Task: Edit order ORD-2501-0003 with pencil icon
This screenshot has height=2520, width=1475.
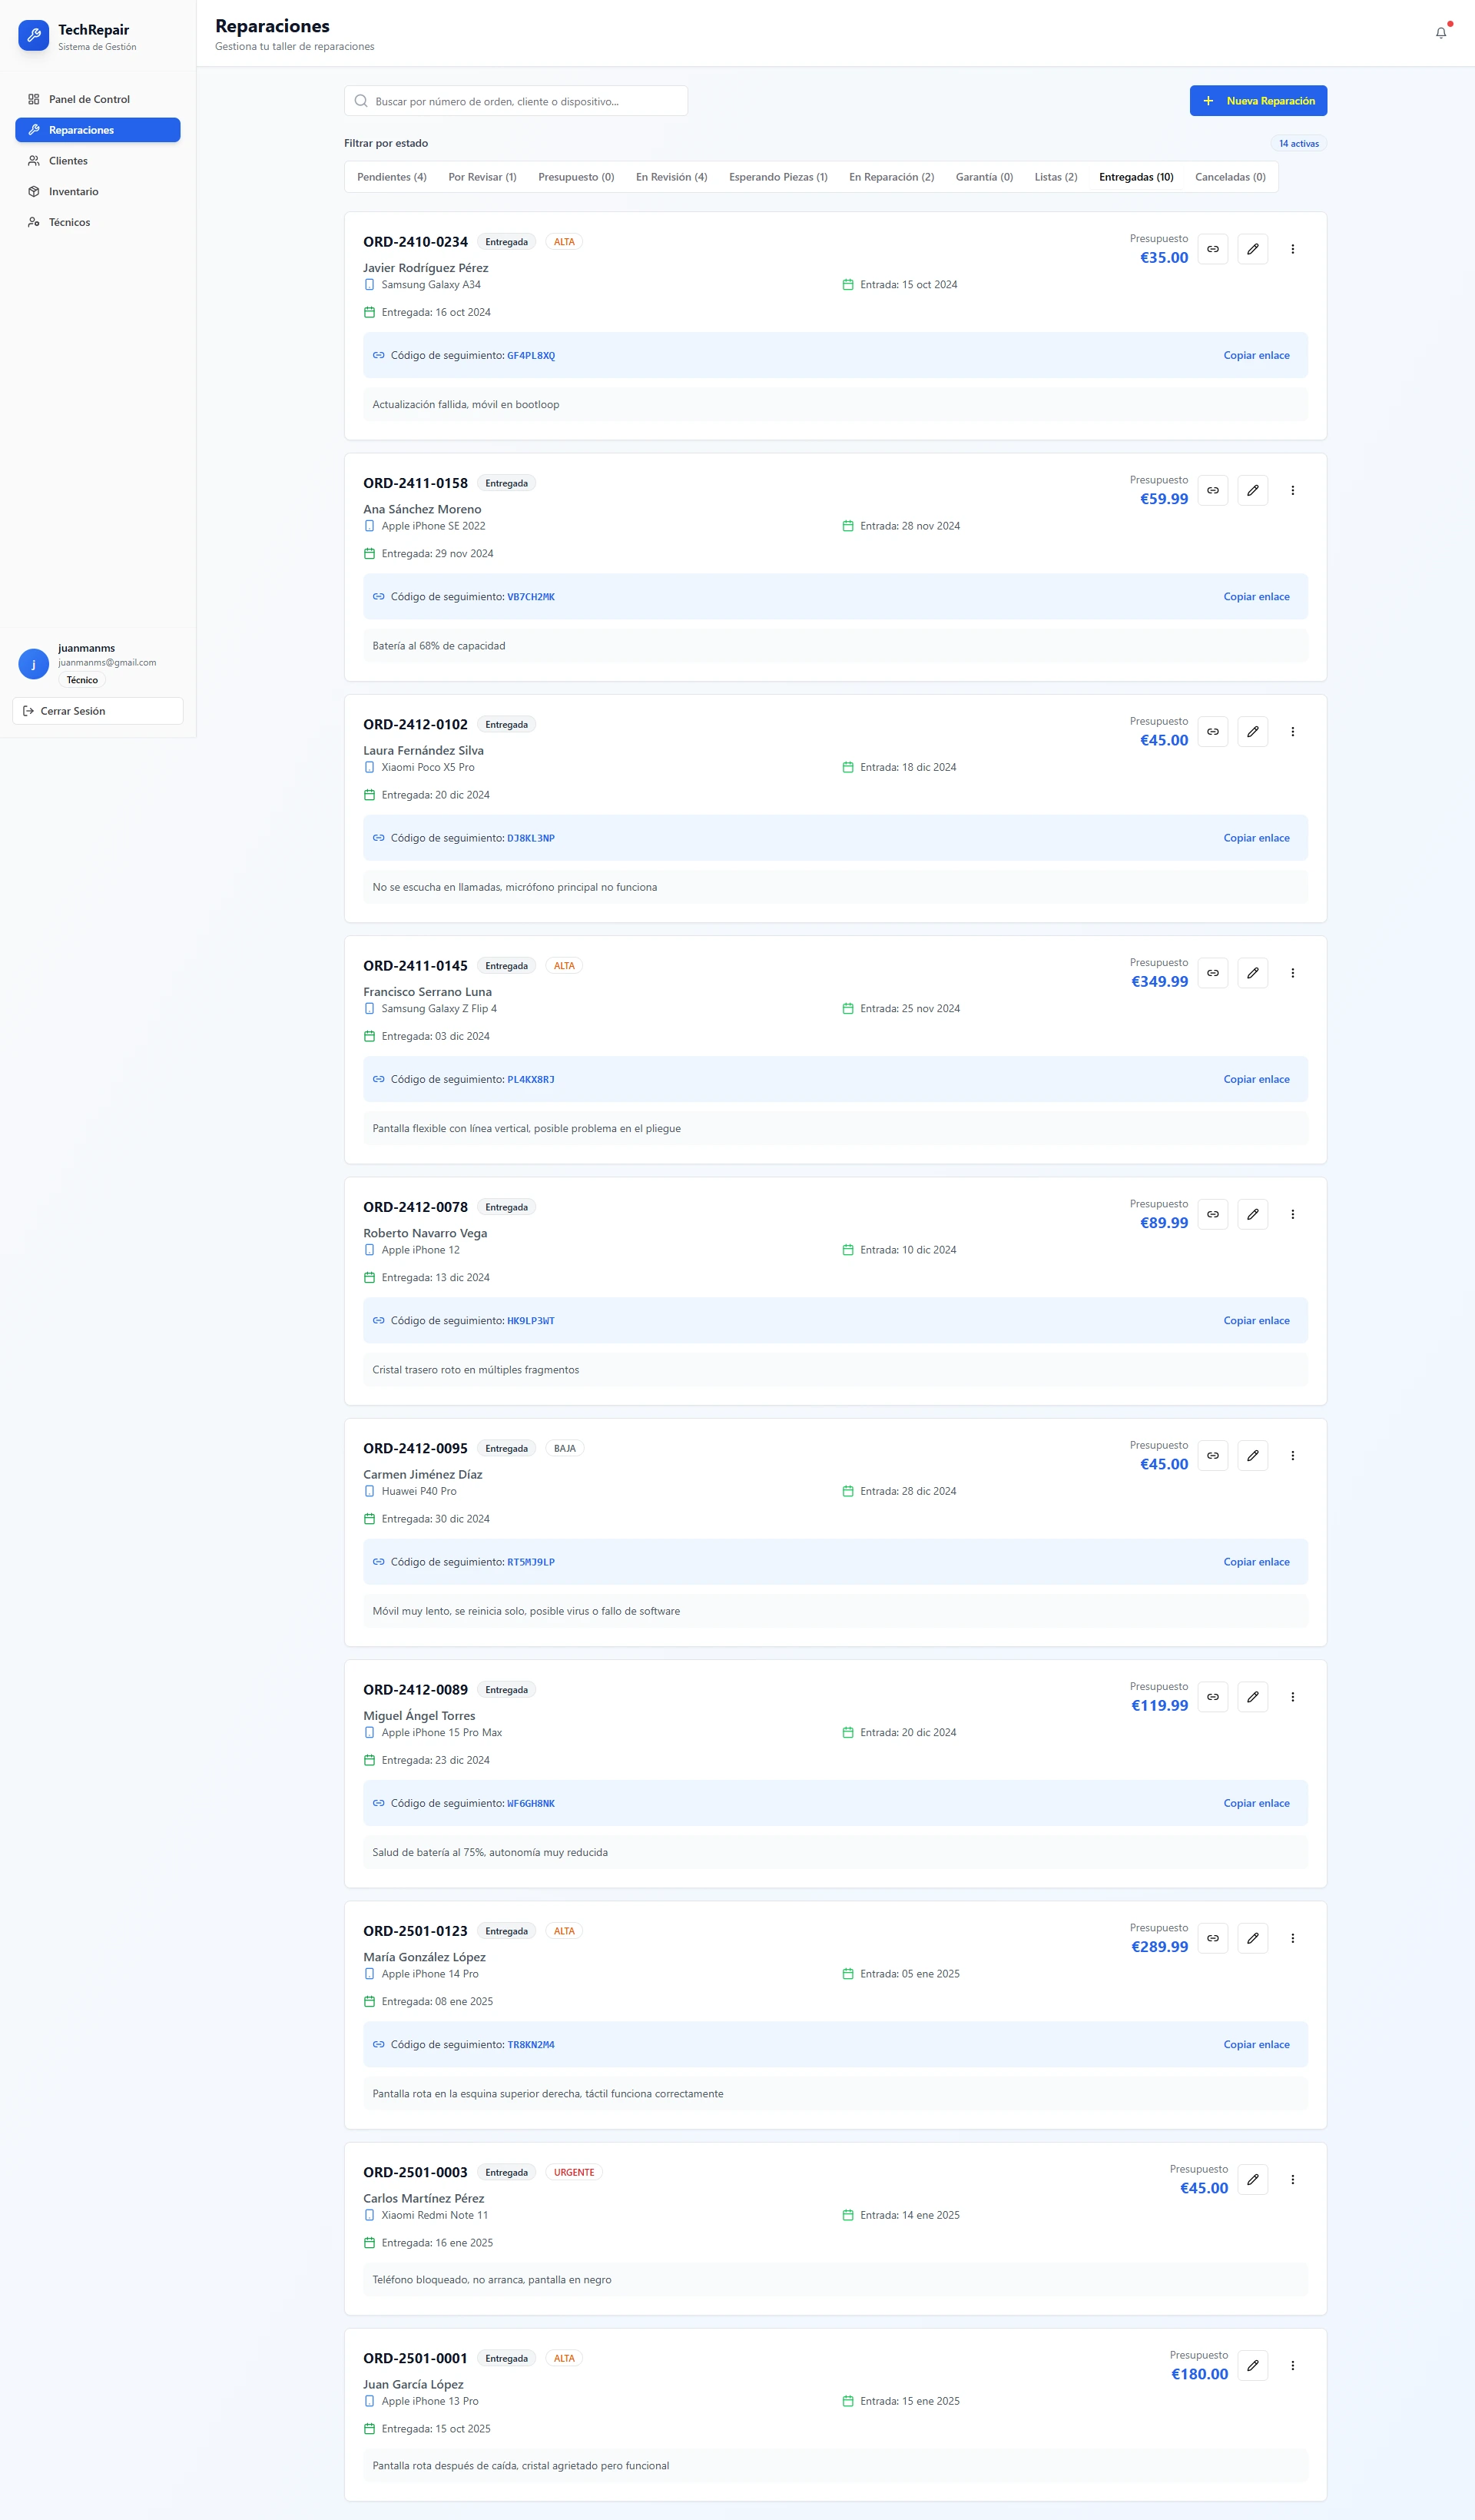Action: coord(1252,2179)
